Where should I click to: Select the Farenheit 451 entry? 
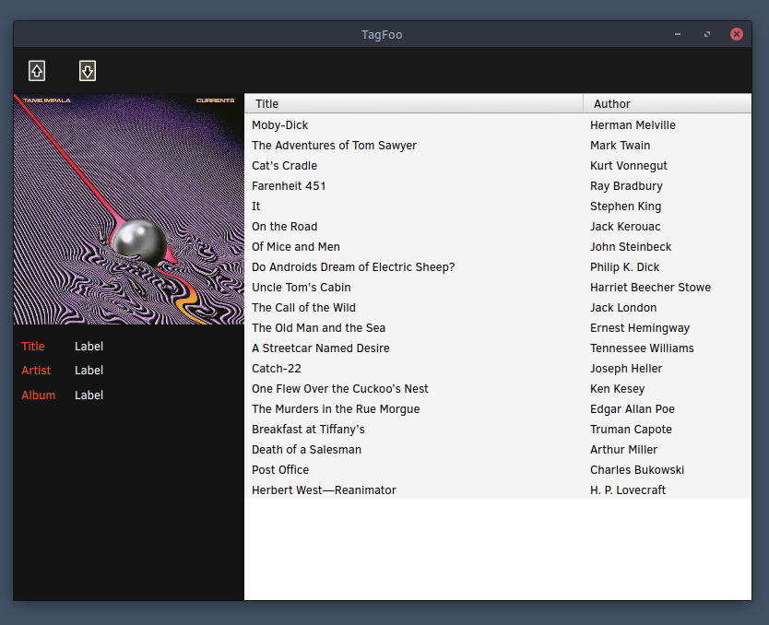[498, 186]
